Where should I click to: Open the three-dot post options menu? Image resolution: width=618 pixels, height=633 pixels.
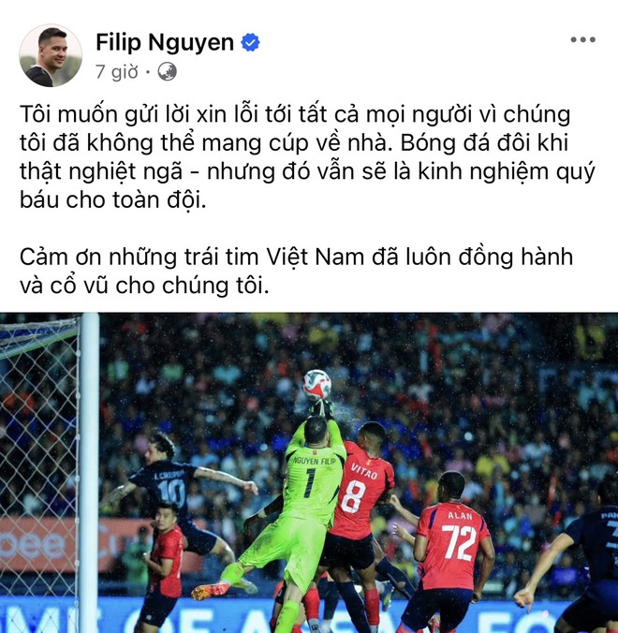(582, 39)
